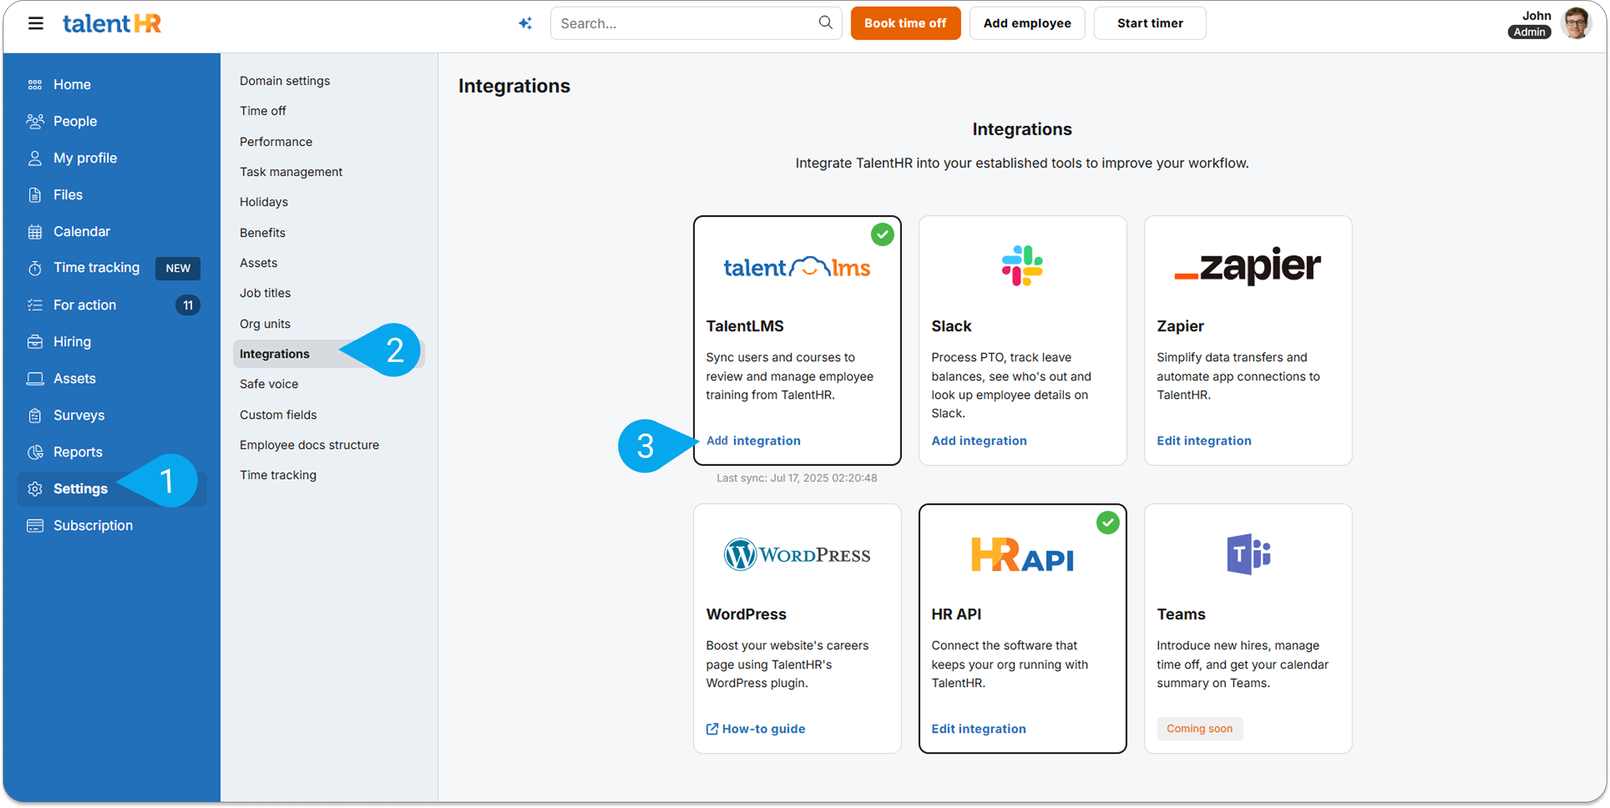
Task: Click the For action count badge 11
Action: click(x=187, y=305)
